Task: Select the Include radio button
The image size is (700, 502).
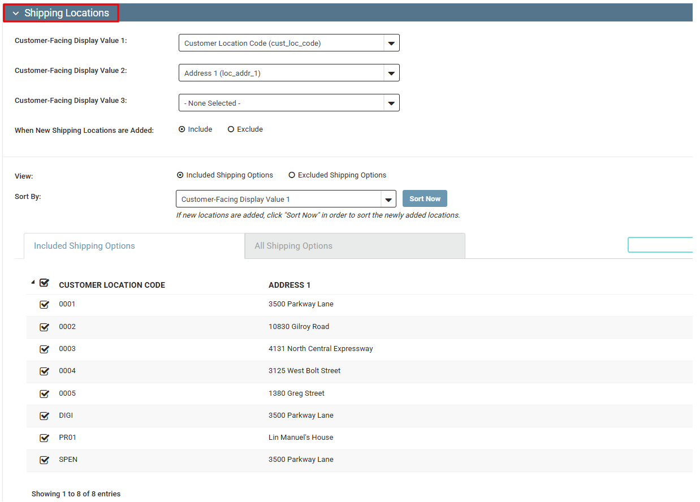Action: pyautogui.click(x=182, y=129)
